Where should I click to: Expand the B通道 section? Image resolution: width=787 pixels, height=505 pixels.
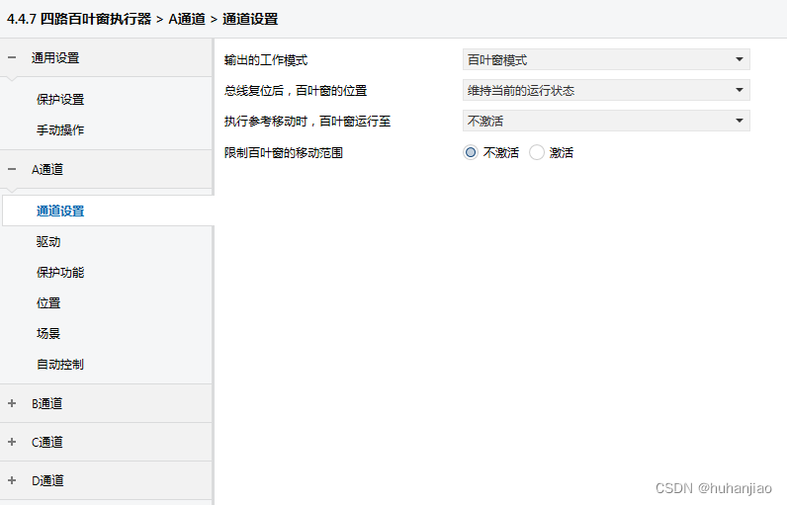point(12,403)
